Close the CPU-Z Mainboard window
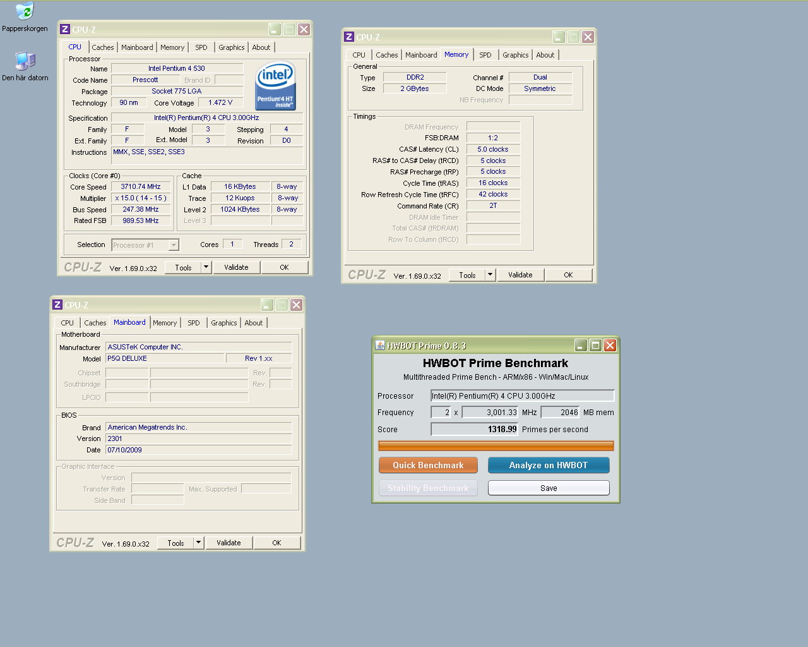The image size is (808, 647). [296, 305]
